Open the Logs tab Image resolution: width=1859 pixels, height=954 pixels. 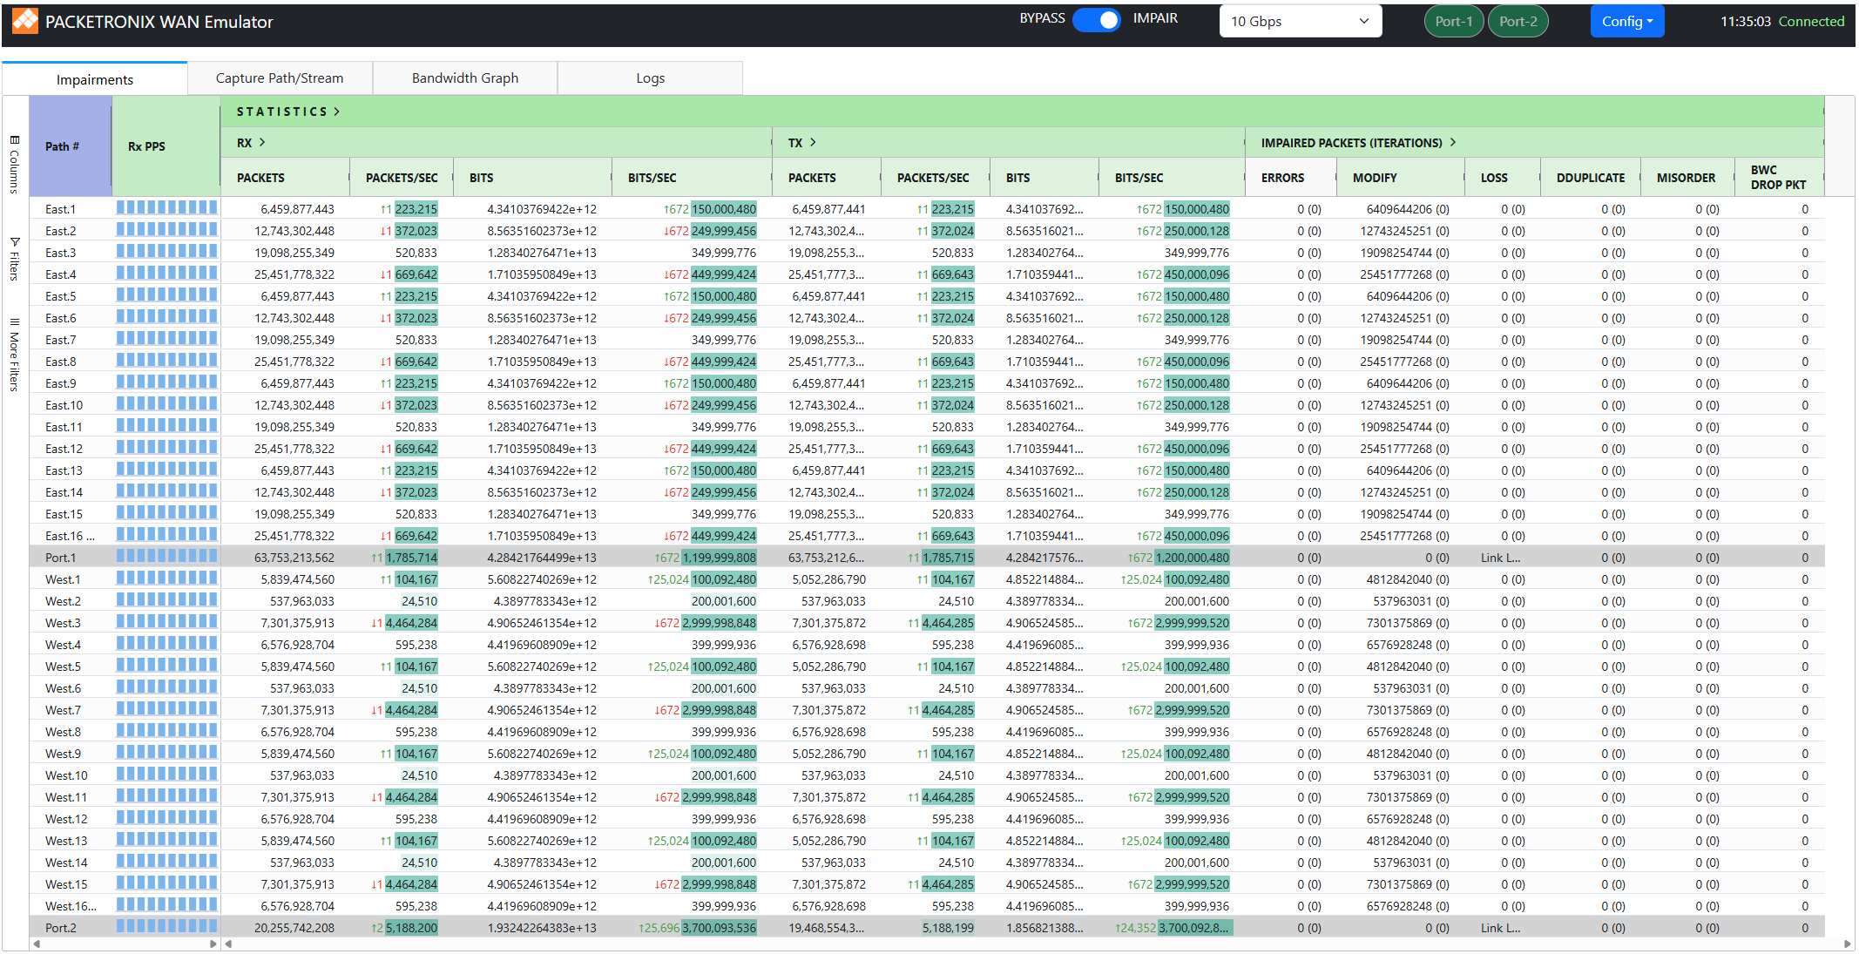pos(651,78)
